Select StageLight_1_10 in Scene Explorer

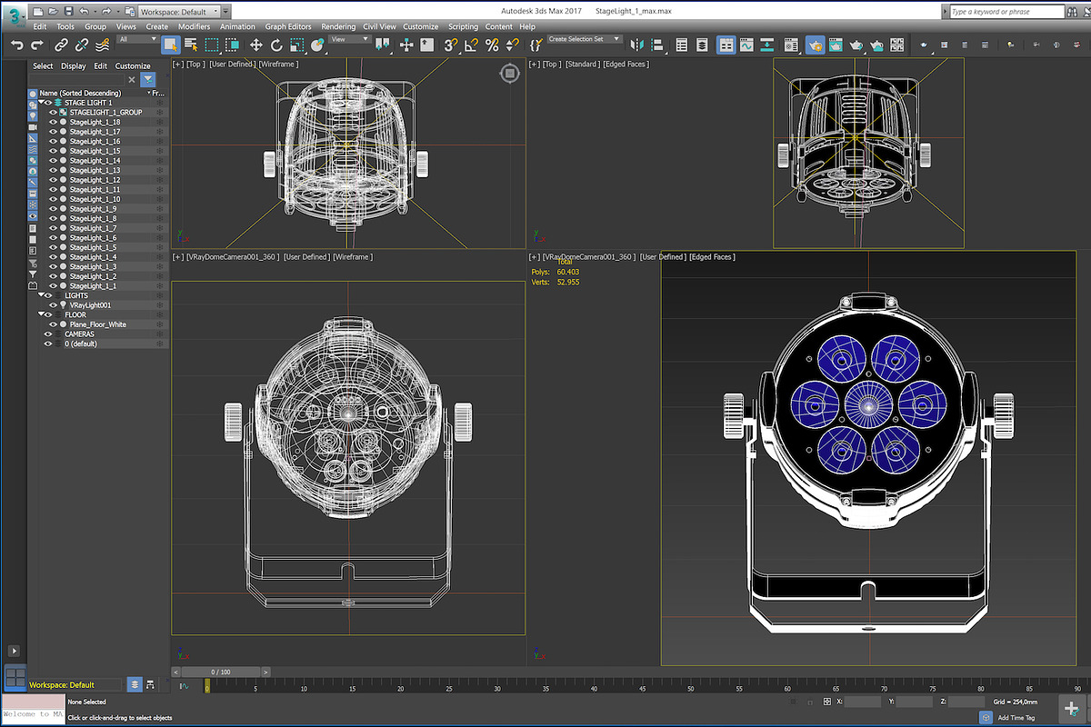(95, 199)
